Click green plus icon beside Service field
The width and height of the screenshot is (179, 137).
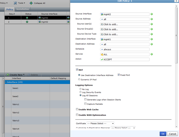tap(152, 54)
